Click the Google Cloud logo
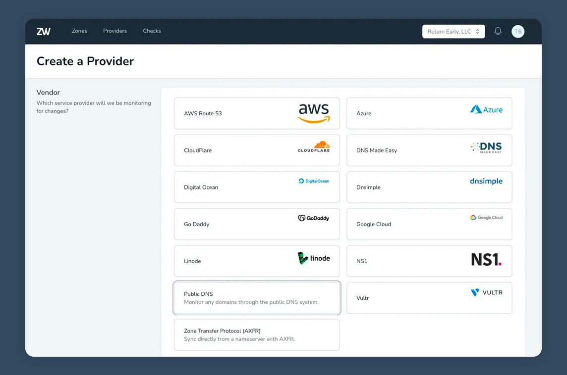Viewport: 567px width, 375px height. [x=486, y=217]
